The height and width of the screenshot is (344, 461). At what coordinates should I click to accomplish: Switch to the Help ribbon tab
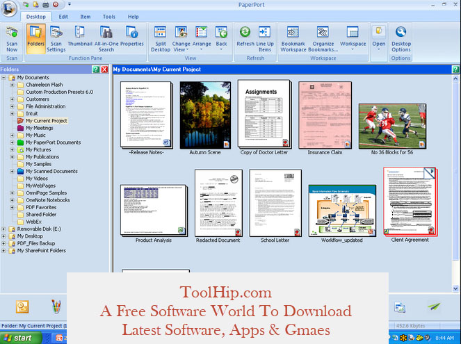[133, 17]
